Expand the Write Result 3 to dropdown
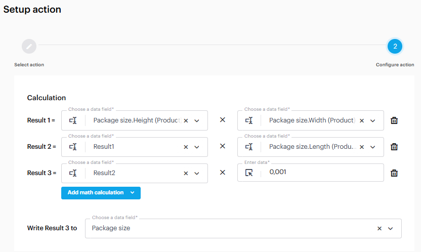The width and height of the screenshot is (421, 252). pos(390,229)
